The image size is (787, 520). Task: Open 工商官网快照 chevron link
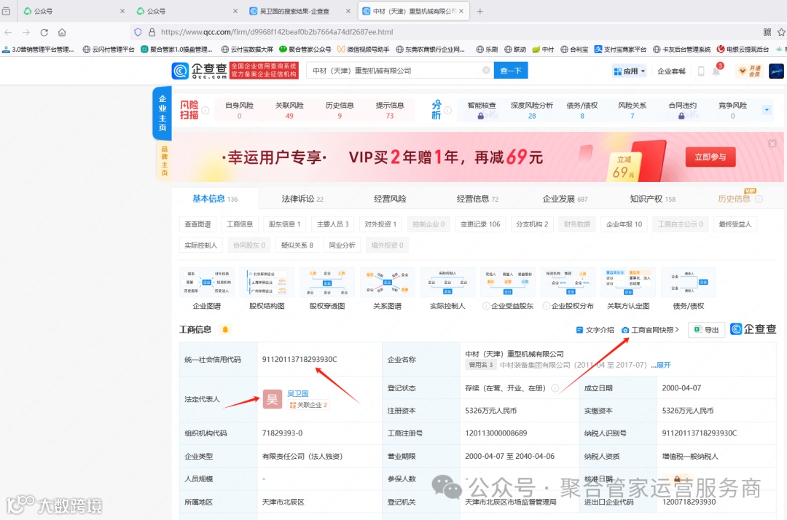(x=650, y=330)
